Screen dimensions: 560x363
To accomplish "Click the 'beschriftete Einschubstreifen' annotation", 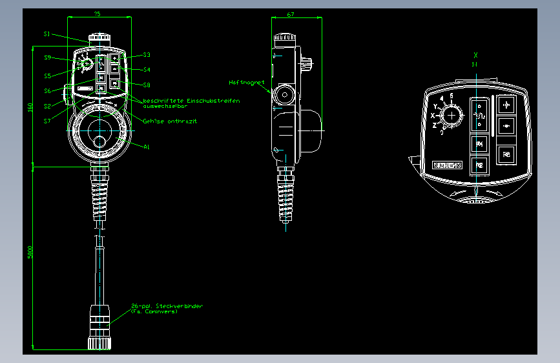I will click(x=191, y=101).
